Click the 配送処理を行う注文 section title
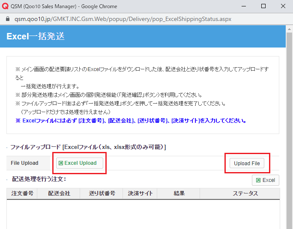293x229 pixels. 39,179
